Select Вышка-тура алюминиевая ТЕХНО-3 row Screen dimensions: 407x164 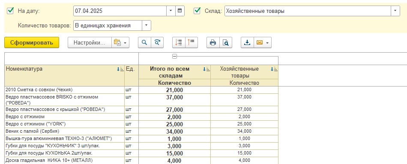(65, 139)
